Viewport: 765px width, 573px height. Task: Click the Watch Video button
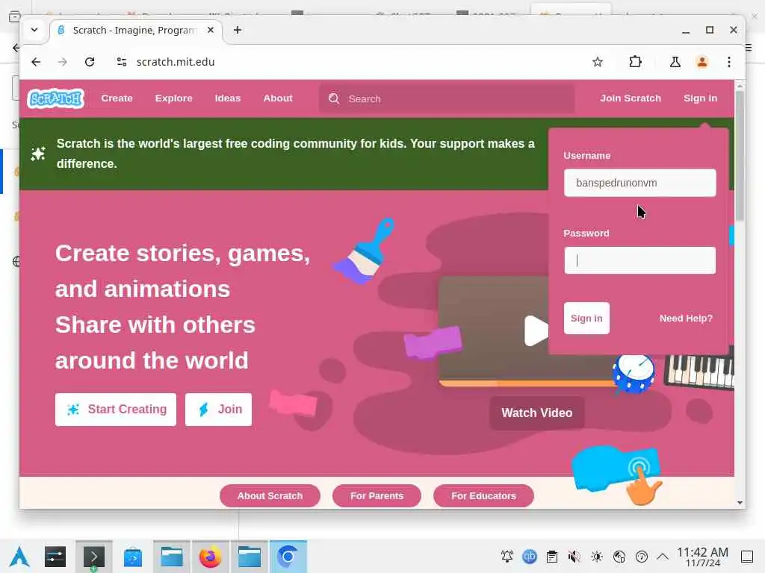536,413
